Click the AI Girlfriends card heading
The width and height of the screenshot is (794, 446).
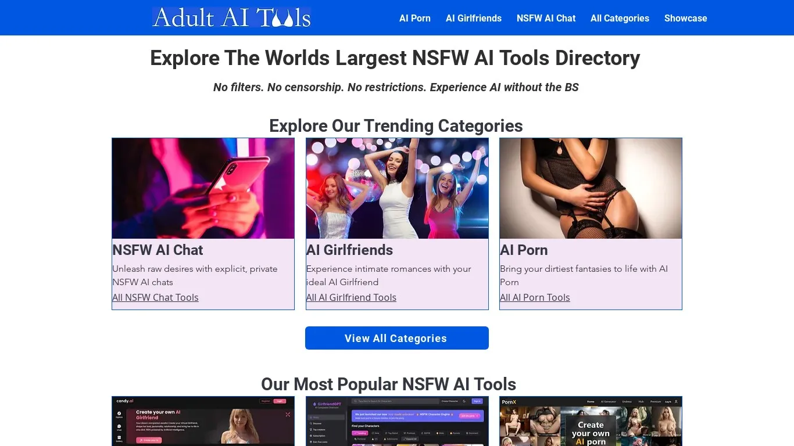point(349,250)
